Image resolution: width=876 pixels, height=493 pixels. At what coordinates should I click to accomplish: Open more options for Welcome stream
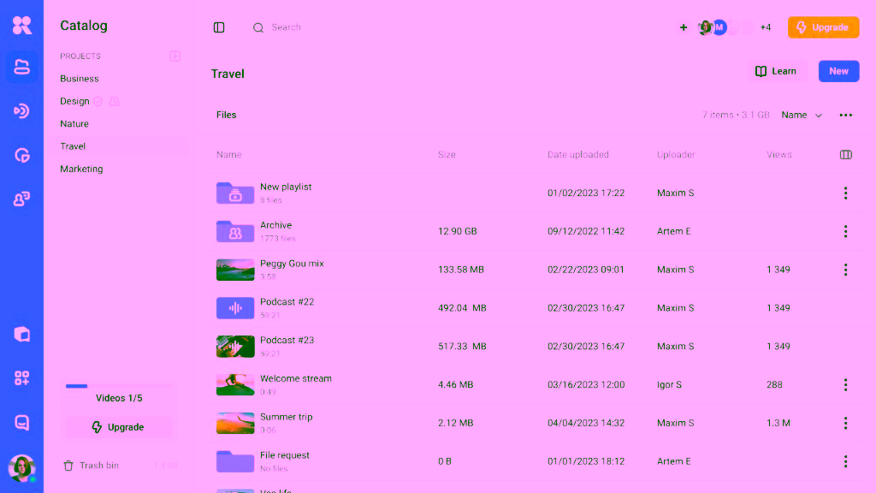click(x=846, y=384)
